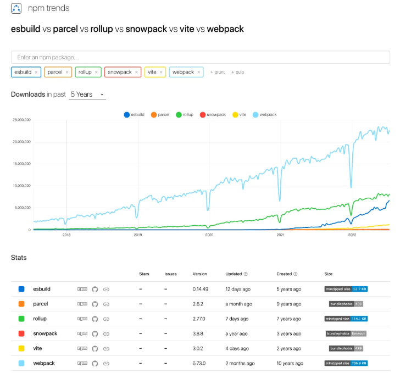Click parcel's orange color swatch in Stats
411x373 pixels.
pos(21,304)
